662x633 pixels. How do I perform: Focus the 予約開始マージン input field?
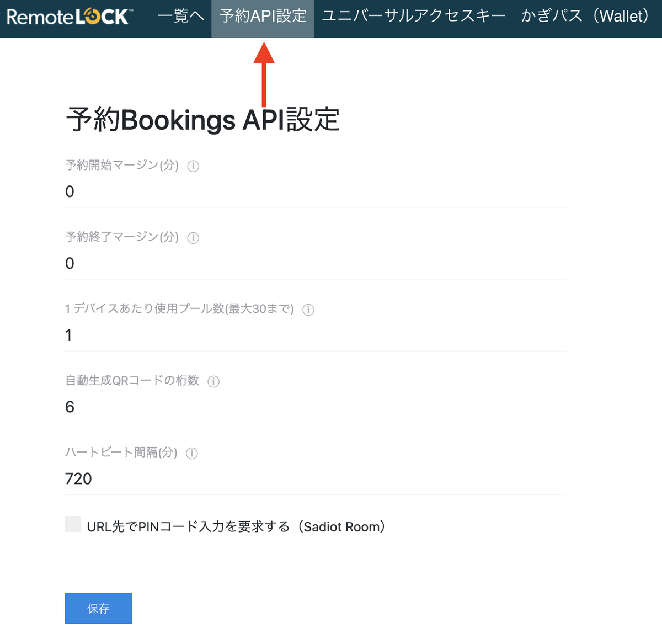click(315, 192)
